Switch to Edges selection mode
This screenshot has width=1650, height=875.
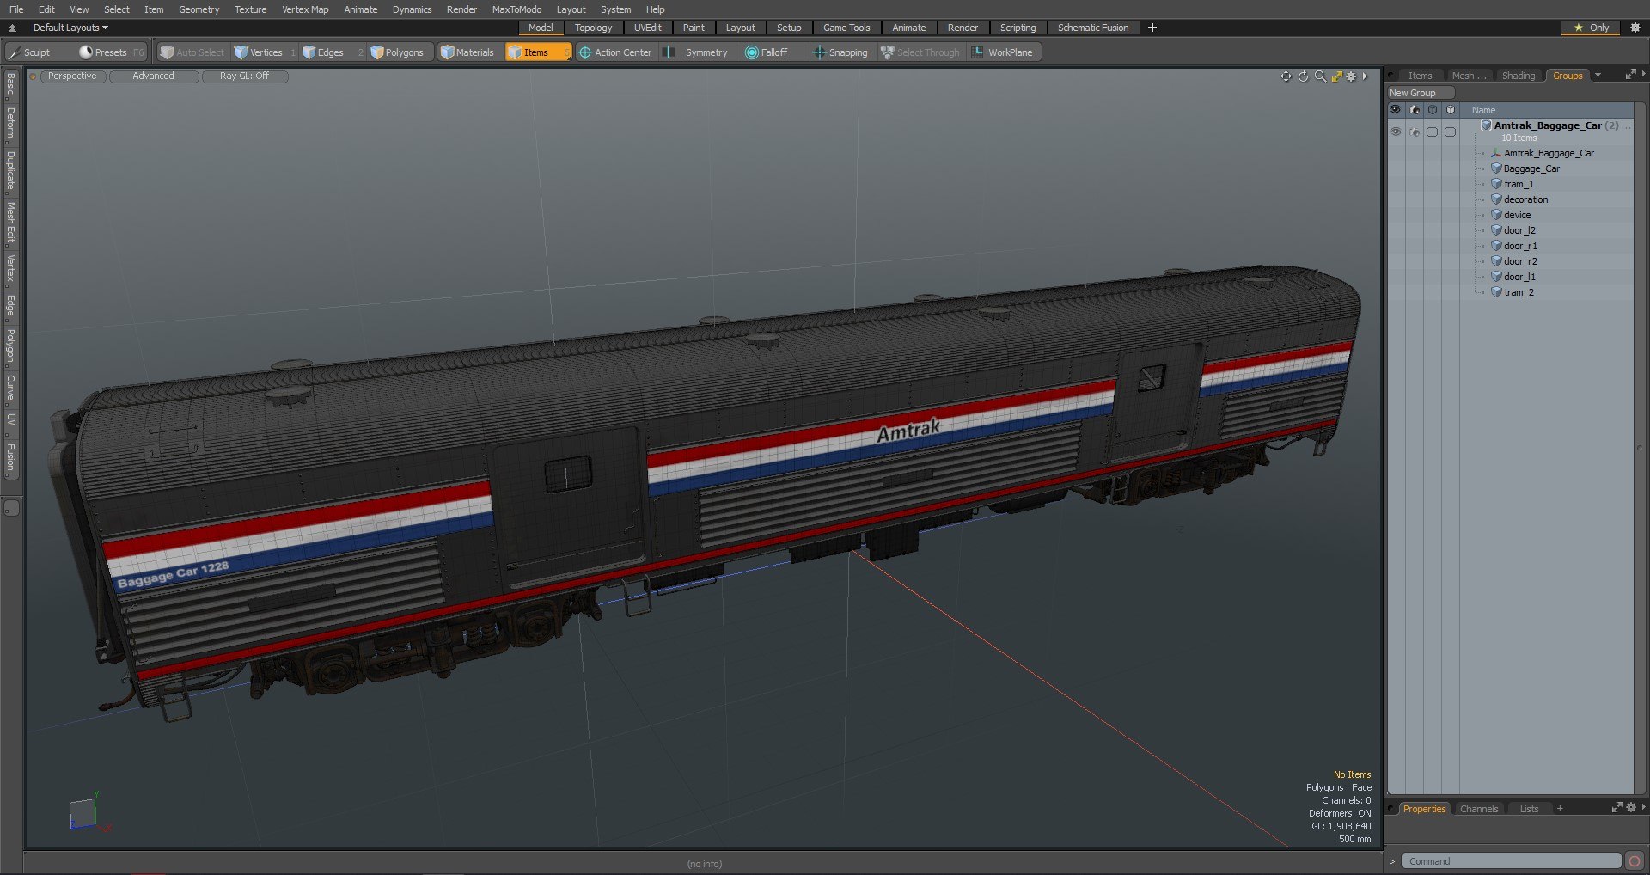(x=323, y=52)
